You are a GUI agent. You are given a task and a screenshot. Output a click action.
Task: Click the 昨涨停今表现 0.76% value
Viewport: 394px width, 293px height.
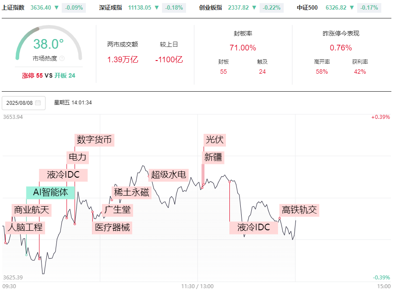[341, 48]
